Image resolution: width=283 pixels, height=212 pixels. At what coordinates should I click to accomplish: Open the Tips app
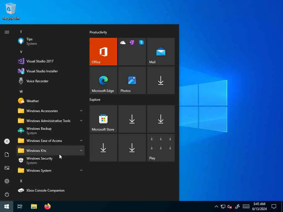click(51, 41)
